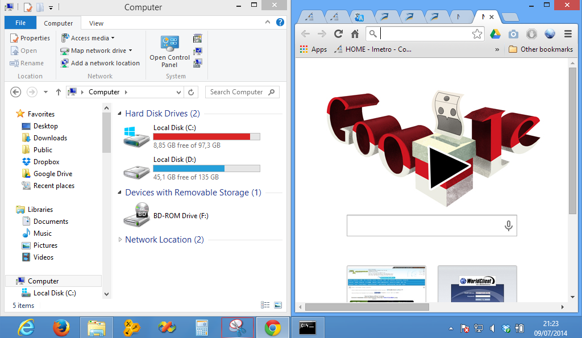This screenshot has width=582, height=338.
Task: Play the Google doodle video
Action: 448,168
